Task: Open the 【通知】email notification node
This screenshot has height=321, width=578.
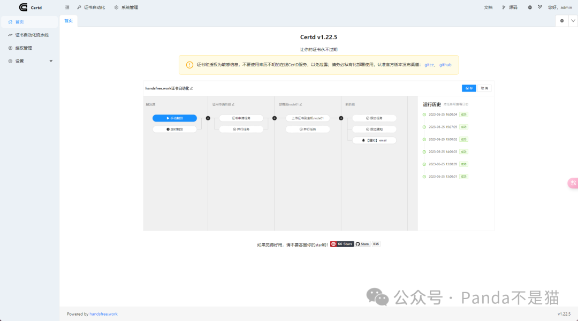Action: coord(374,140)
